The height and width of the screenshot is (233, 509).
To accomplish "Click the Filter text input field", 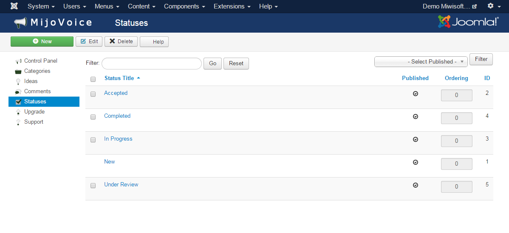I will [x=151, y=64].
